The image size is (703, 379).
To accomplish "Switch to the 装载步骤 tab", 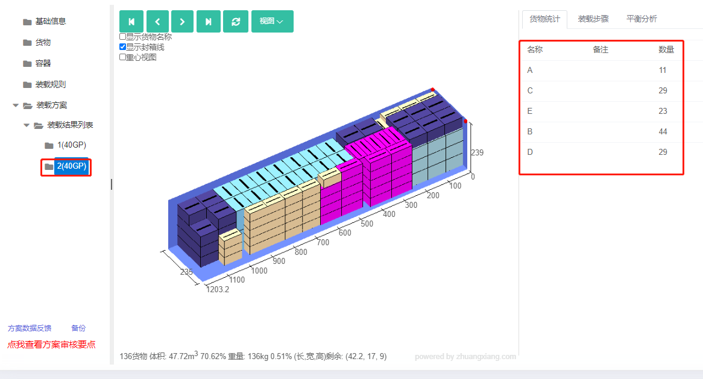I will tap(593, 19).
